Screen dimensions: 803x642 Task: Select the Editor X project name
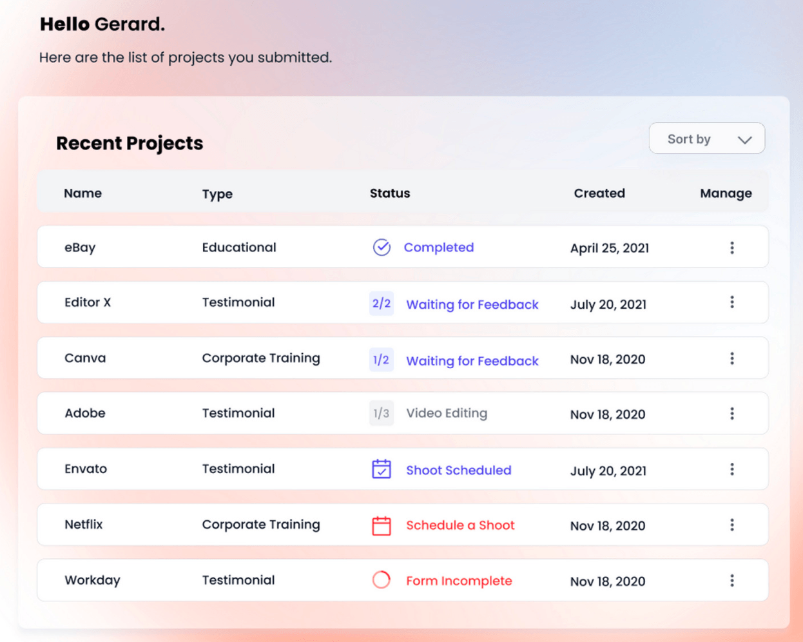click(x=88, y=302)
